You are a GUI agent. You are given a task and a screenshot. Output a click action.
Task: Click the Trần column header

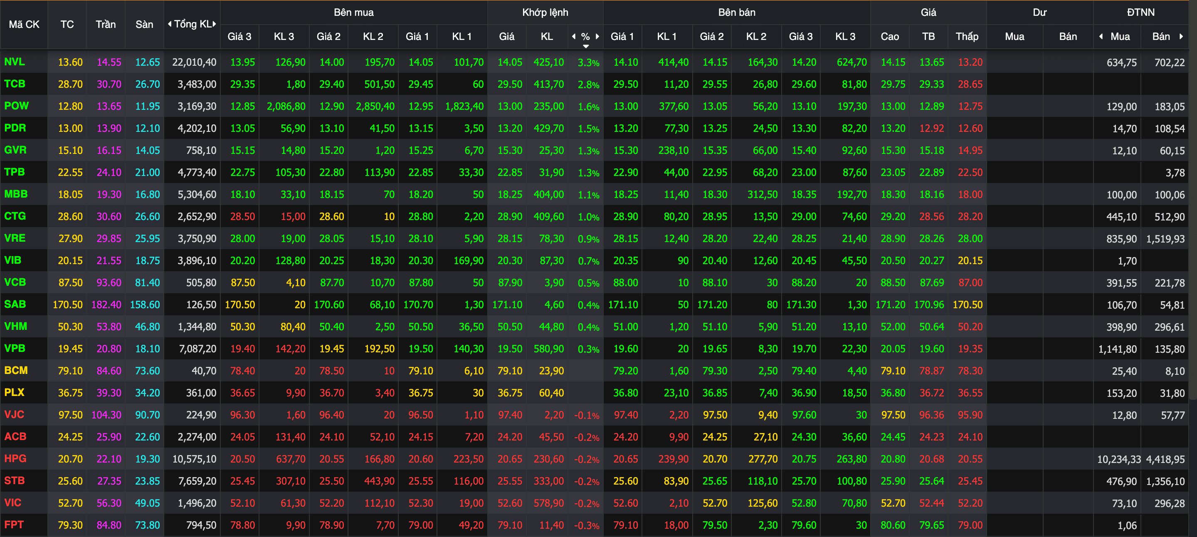[x=106, y=24]
